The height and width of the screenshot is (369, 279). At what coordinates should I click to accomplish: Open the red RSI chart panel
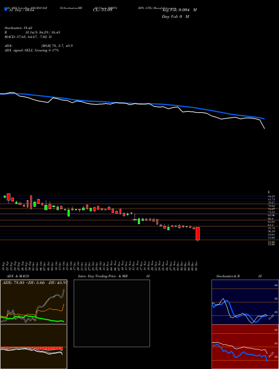pyautogui.click(x=245, y=347)
